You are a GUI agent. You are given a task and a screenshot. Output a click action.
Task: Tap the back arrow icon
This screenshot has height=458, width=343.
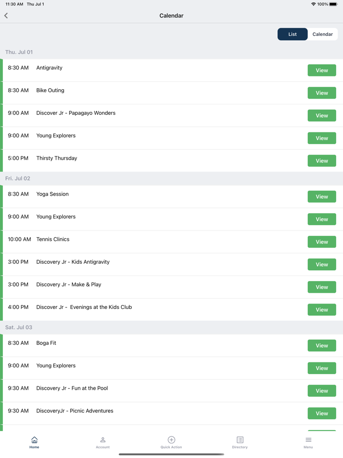point(6,16)
